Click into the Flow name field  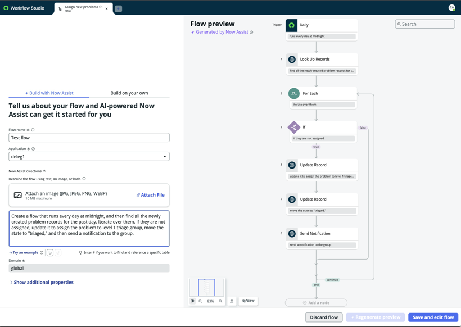coord(89,138)
